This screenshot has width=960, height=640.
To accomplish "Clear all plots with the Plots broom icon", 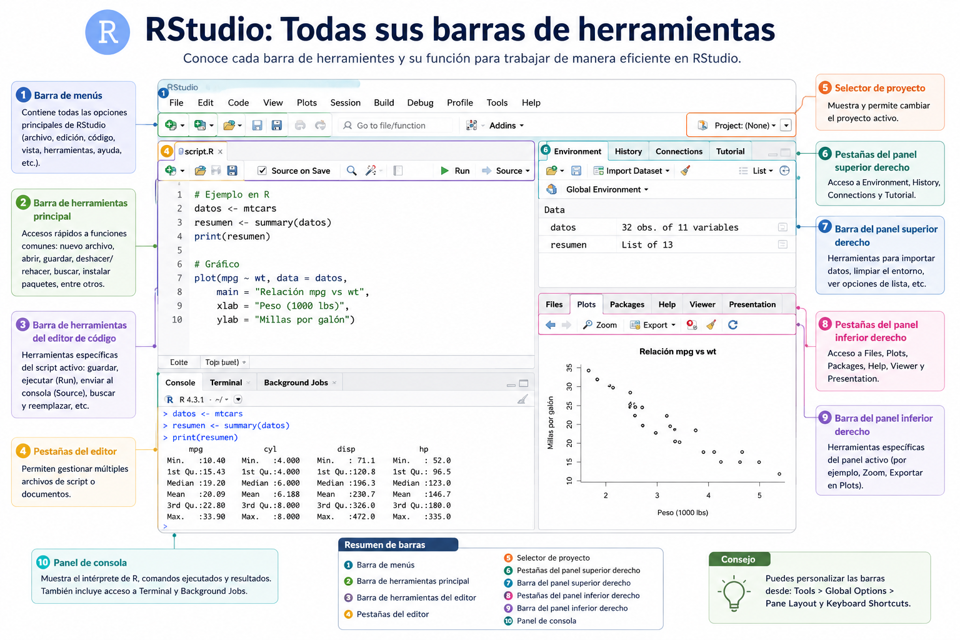I will click(711, 325).
